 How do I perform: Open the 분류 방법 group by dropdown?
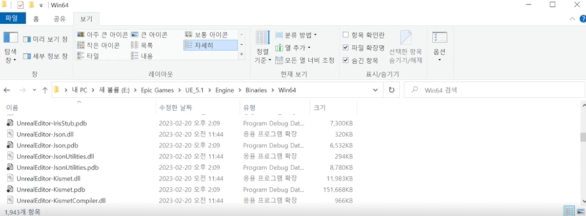coord(296,35)
